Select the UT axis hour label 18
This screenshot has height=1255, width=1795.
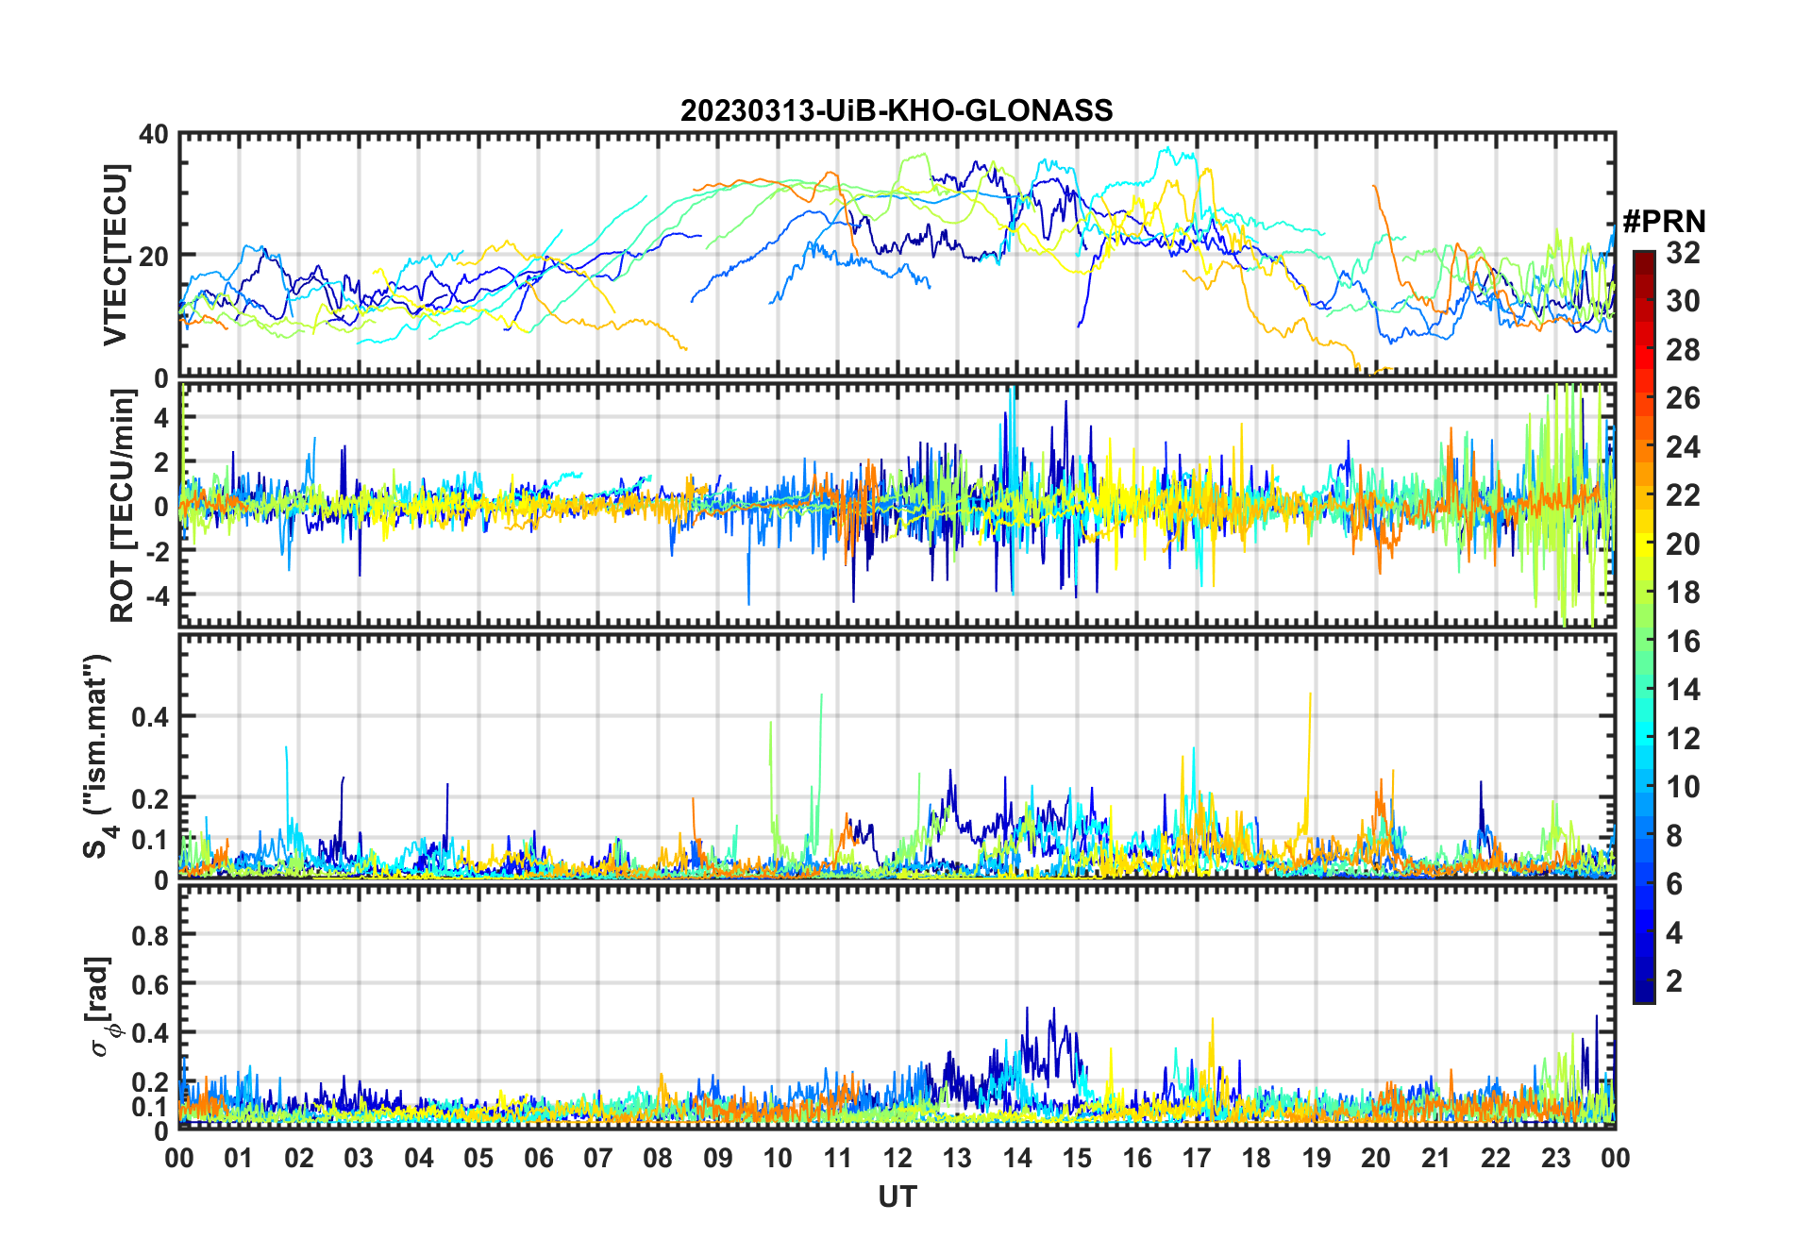pos(1256,1158)
